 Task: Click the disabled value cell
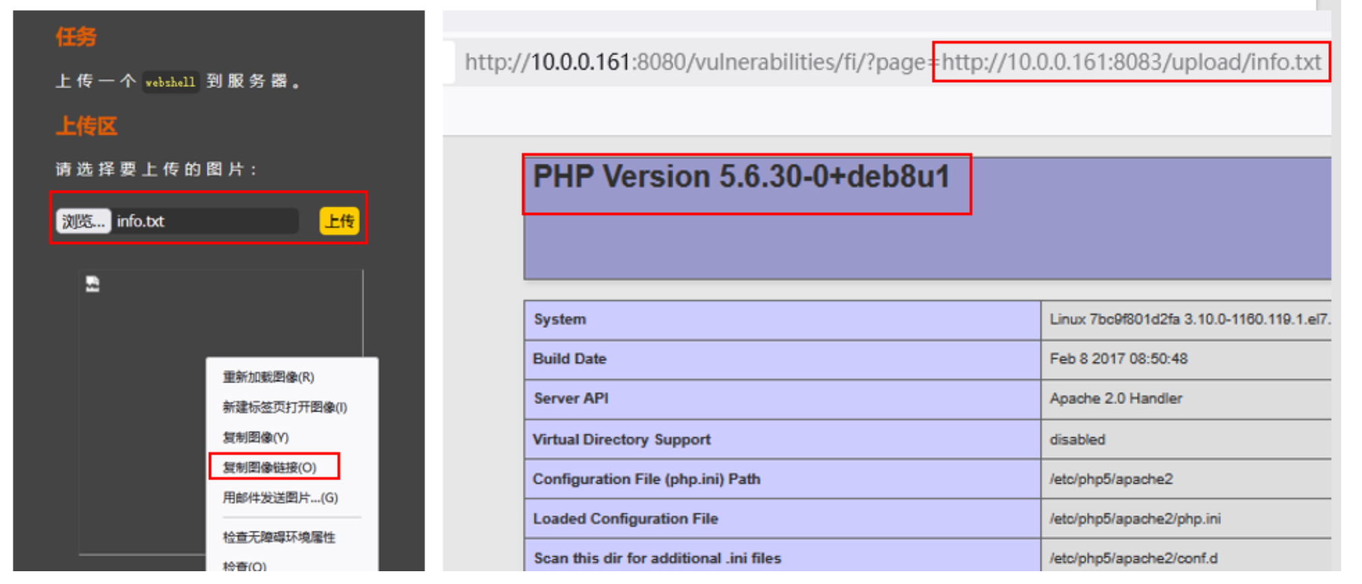tap(1077, 439)
